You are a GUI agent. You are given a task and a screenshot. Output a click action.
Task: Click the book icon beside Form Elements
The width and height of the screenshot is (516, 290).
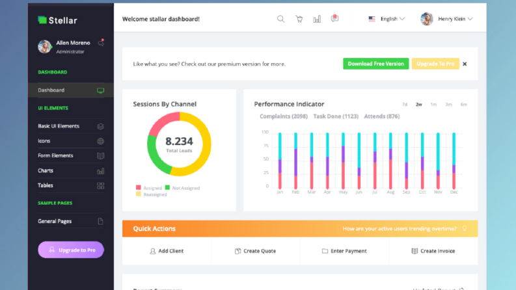tap(100, 156)
